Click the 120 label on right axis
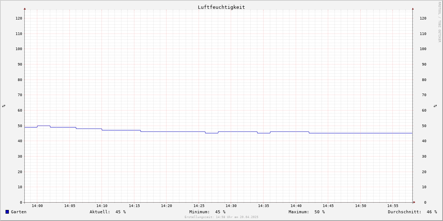The image size is (443, 221). point(423,18)
